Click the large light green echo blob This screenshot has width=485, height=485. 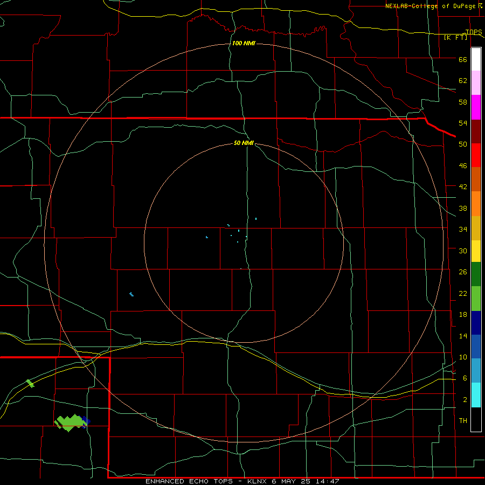[x=70, y=422]
